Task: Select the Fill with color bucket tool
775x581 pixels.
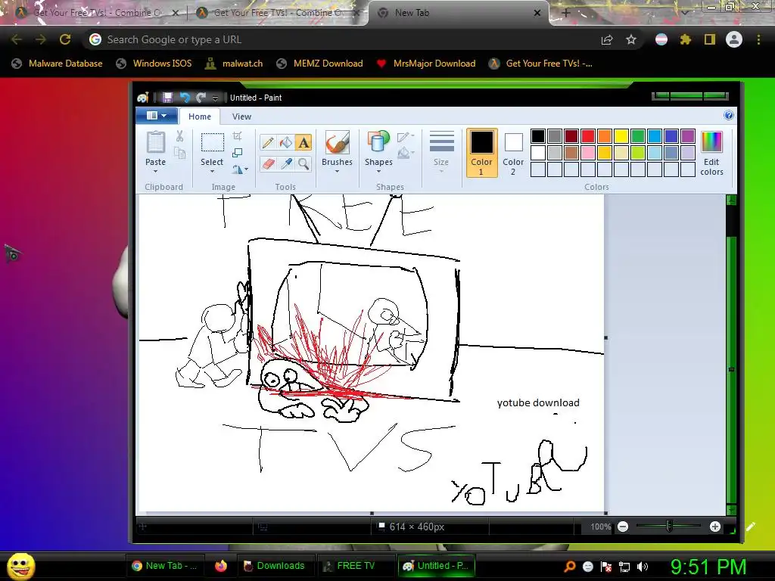Action: tap(285, 143)
